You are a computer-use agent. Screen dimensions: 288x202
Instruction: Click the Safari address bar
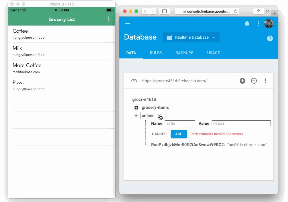coord(207,11)
